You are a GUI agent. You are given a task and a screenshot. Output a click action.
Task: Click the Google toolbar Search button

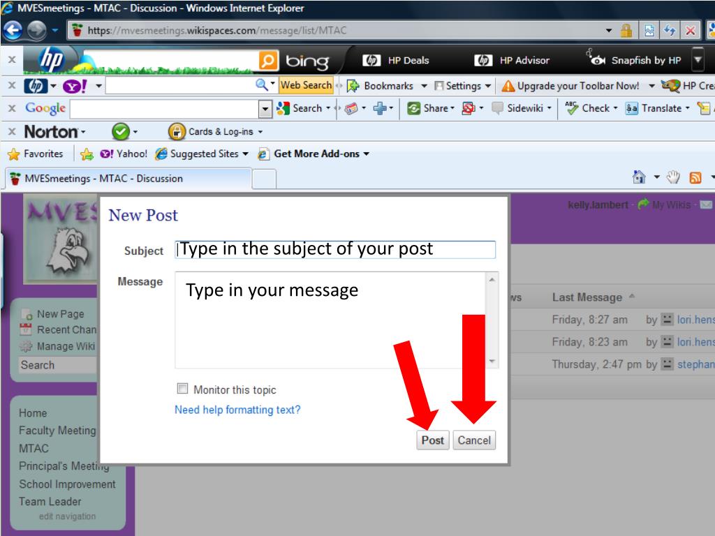pyautogui.click(x=300, y=108)
